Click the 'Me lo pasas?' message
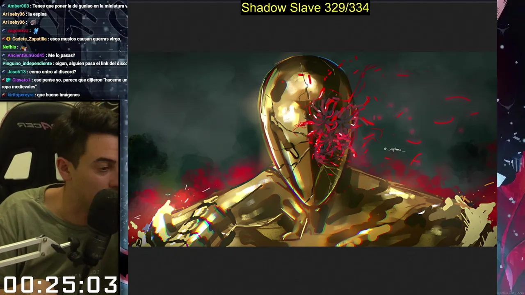The image size is (525, 295). (x=61, y=55)
